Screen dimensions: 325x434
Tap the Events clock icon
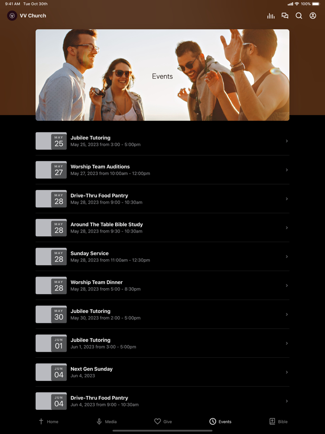213,421
